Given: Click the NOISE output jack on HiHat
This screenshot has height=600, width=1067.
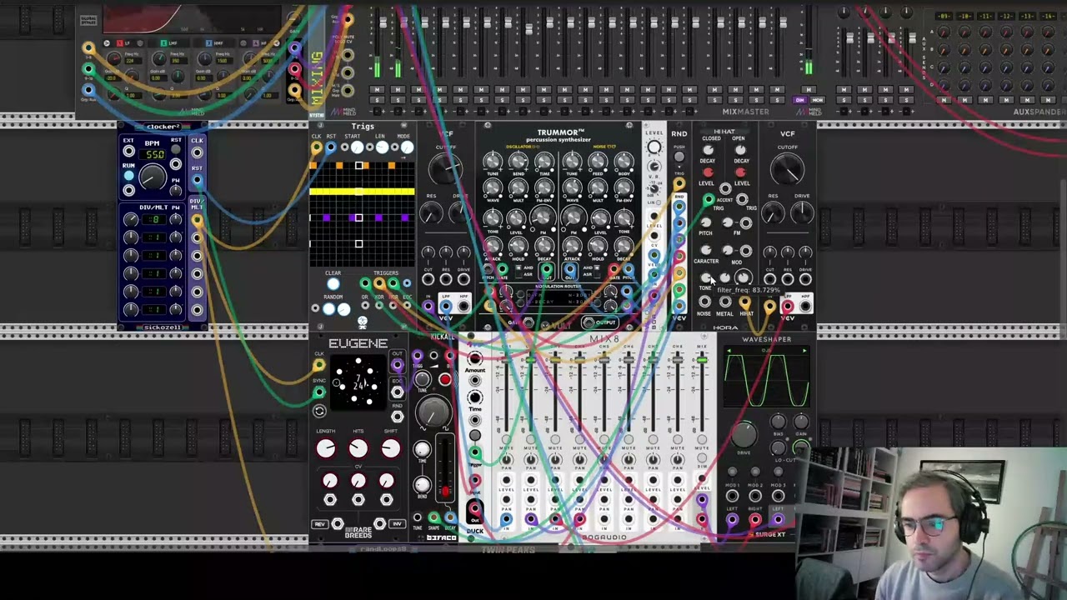Looking at the screenshot, I should [704, 303].
